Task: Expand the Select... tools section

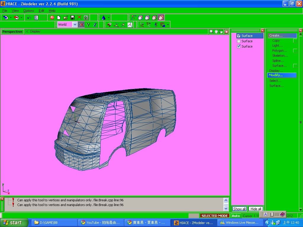Action: [x=275, y=81]
